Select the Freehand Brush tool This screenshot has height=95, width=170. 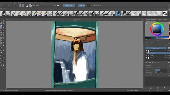(1, 26)
